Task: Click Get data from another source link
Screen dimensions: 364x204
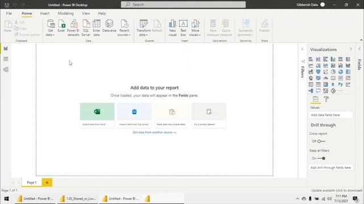Action: click(x=154, y=132)
